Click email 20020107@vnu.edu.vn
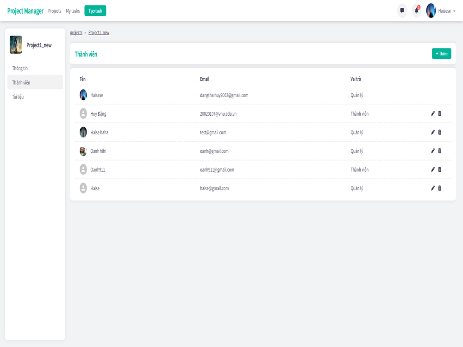 (x=218, y=114)
